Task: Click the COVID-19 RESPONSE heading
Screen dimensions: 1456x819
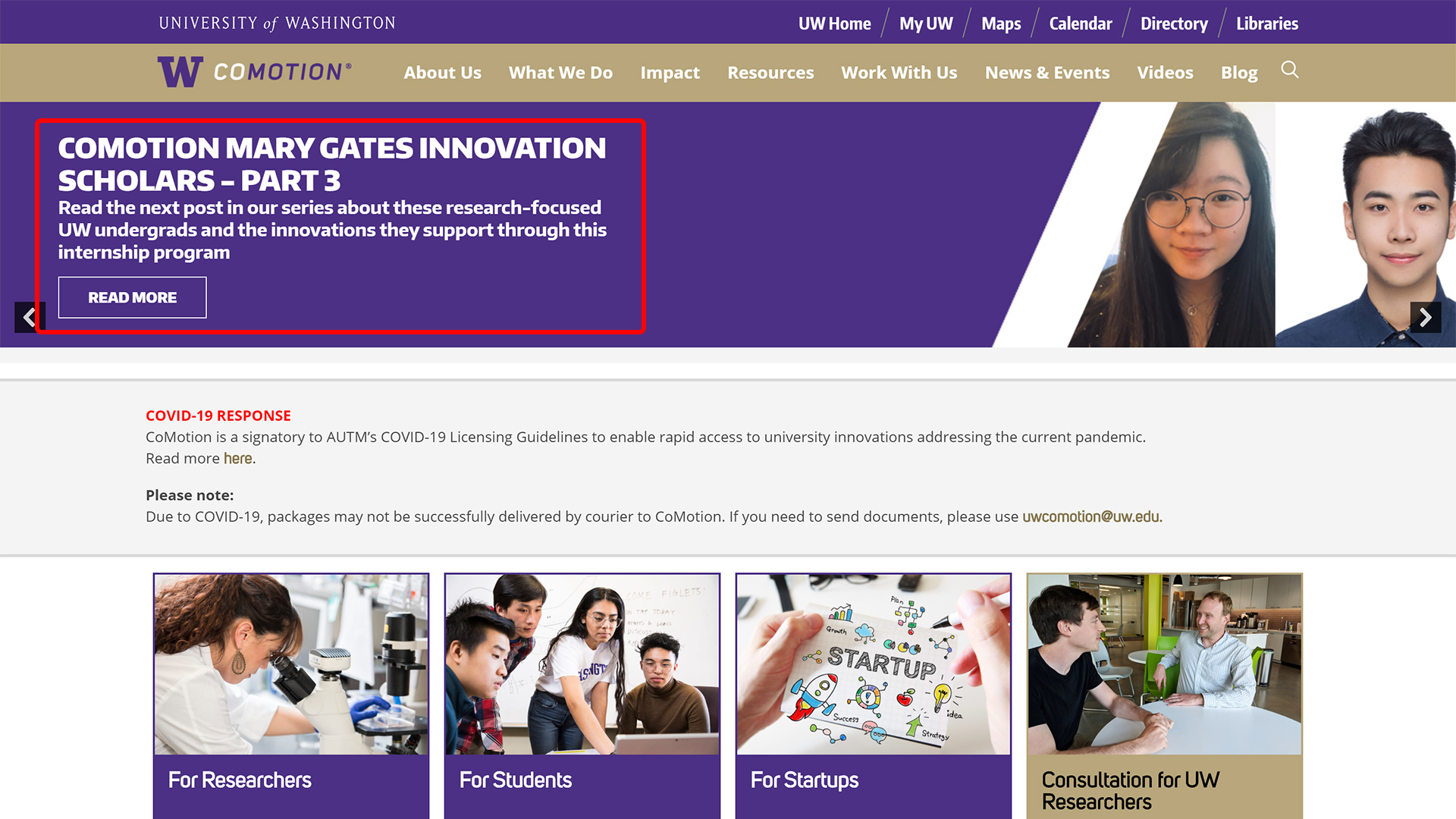Action: [x=218, y=416]
